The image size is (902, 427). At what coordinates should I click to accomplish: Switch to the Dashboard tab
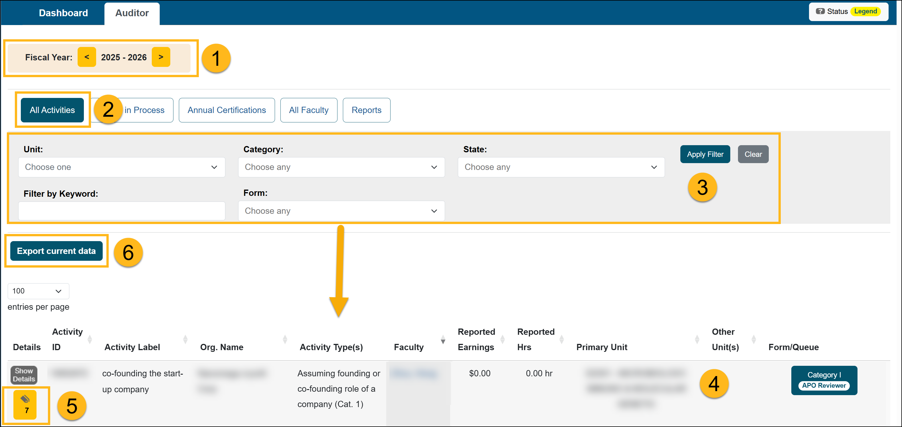point(63,13)
